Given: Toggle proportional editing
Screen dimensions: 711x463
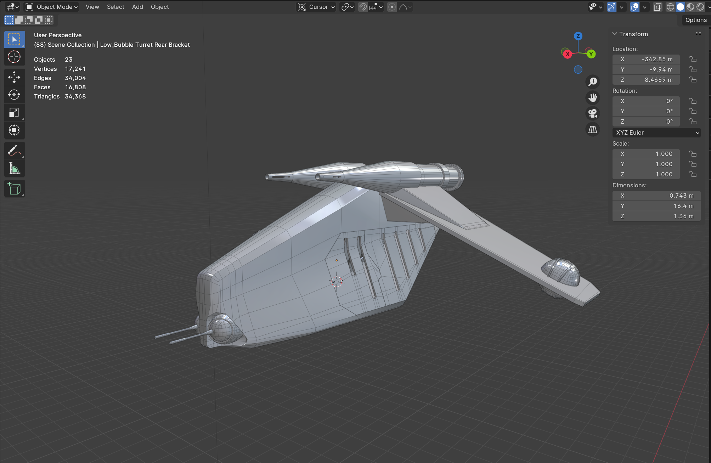Looking at the screenshot, I should [x=392, y=7].
